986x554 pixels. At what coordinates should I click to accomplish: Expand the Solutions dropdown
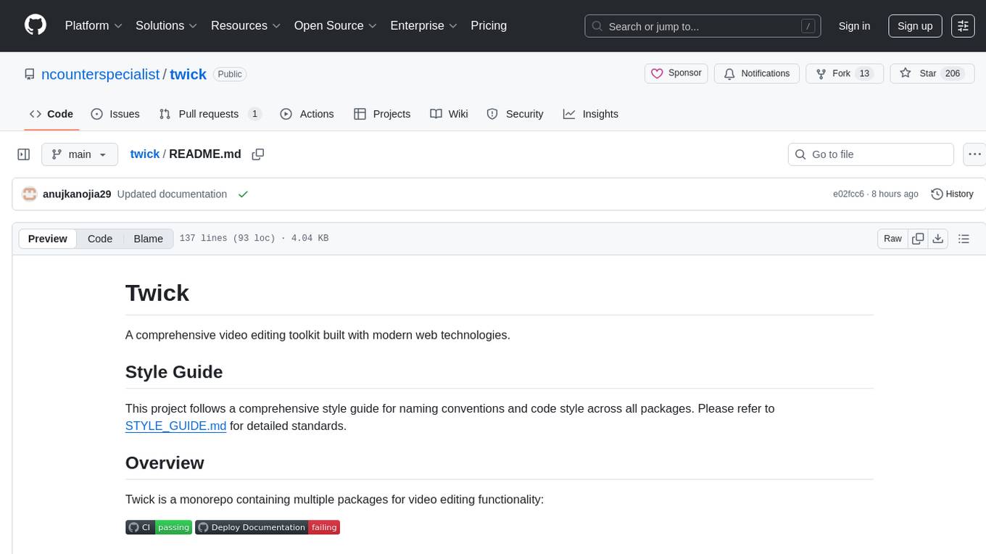pos(166,25)
